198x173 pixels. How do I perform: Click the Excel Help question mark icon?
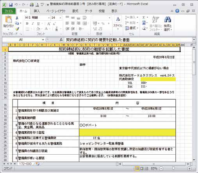point(177,11)
